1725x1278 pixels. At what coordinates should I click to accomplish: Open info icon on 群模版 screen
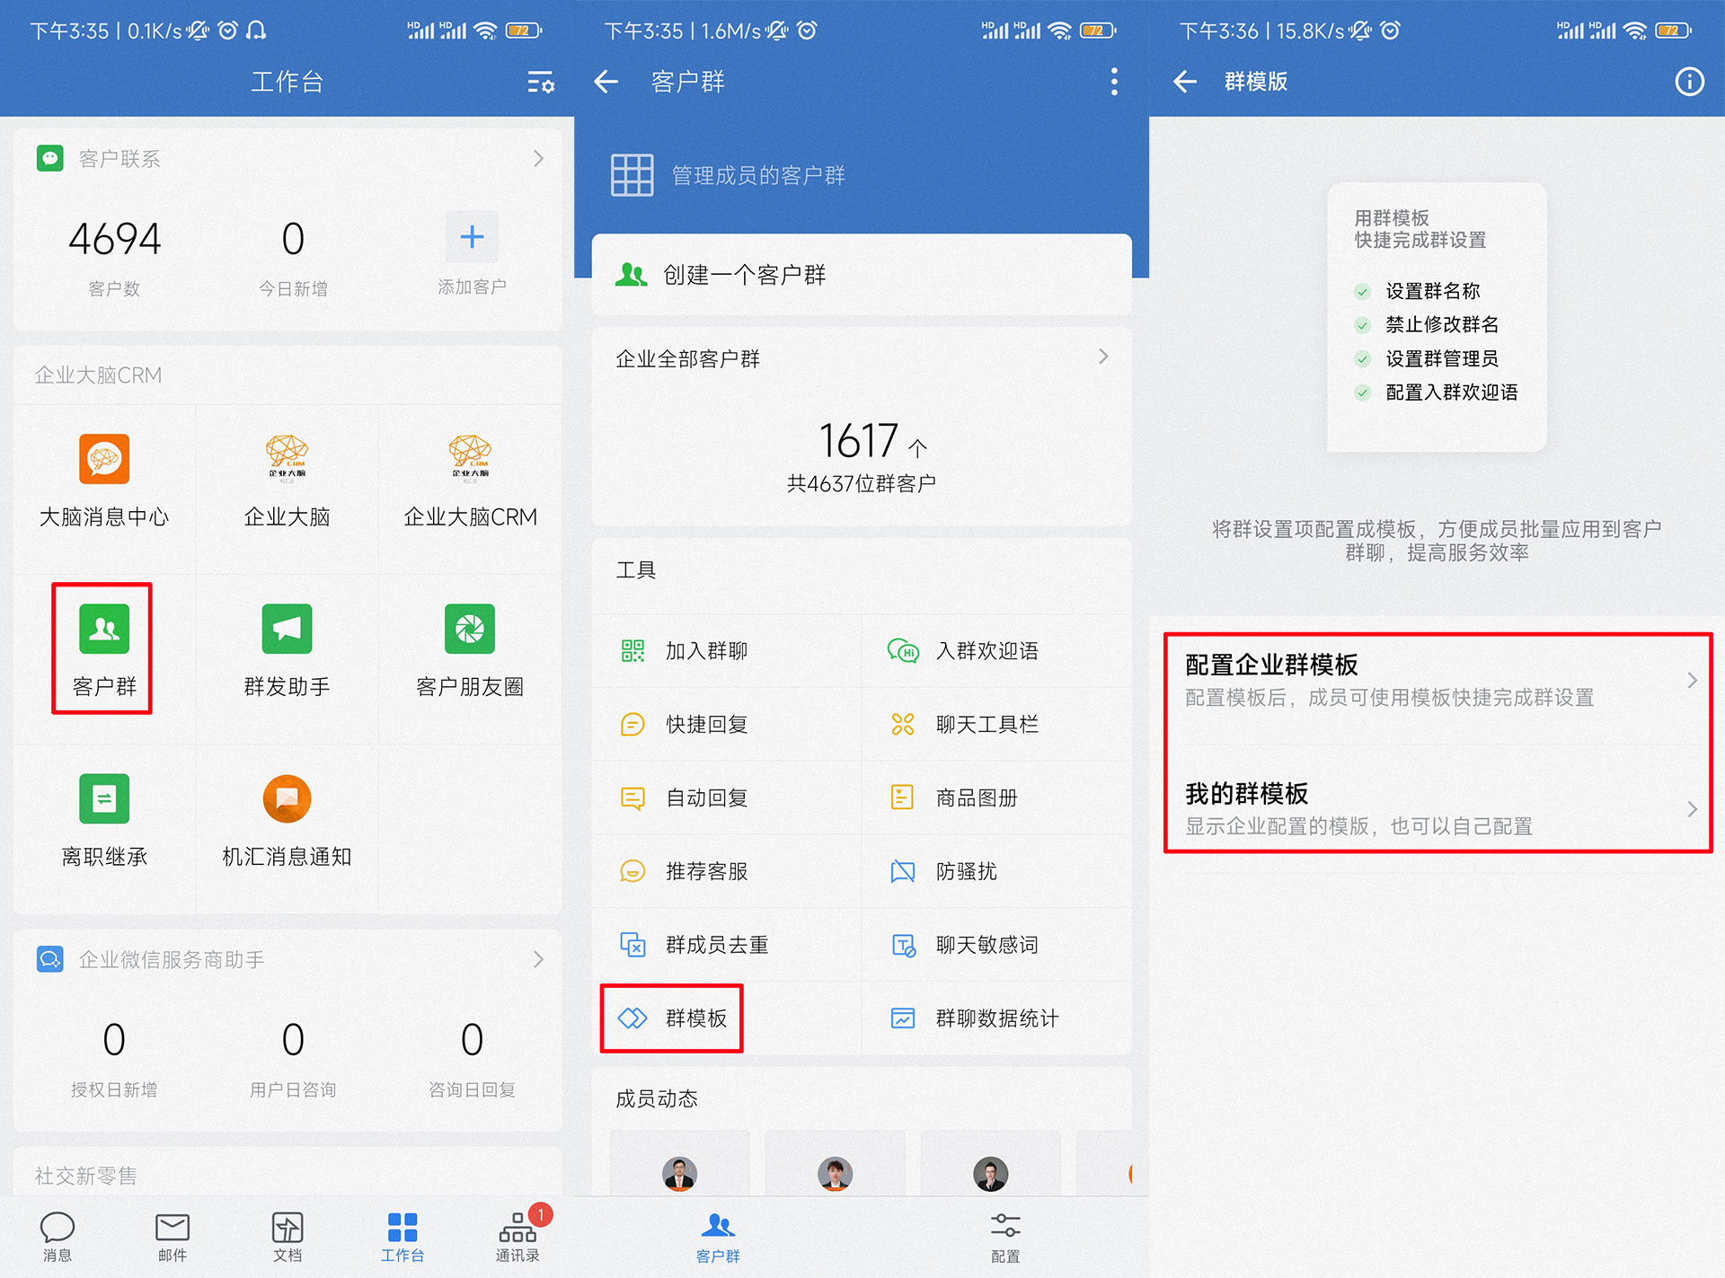coord(1689,82)
